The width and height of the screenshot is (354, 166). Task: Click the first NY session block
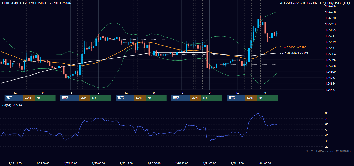click(45, 98)
